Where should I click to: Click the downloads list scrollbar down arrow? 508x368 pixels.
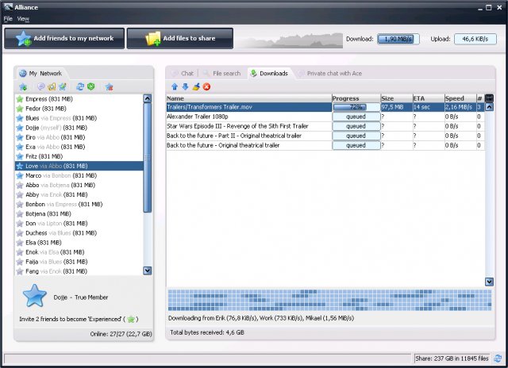(489, 282)
